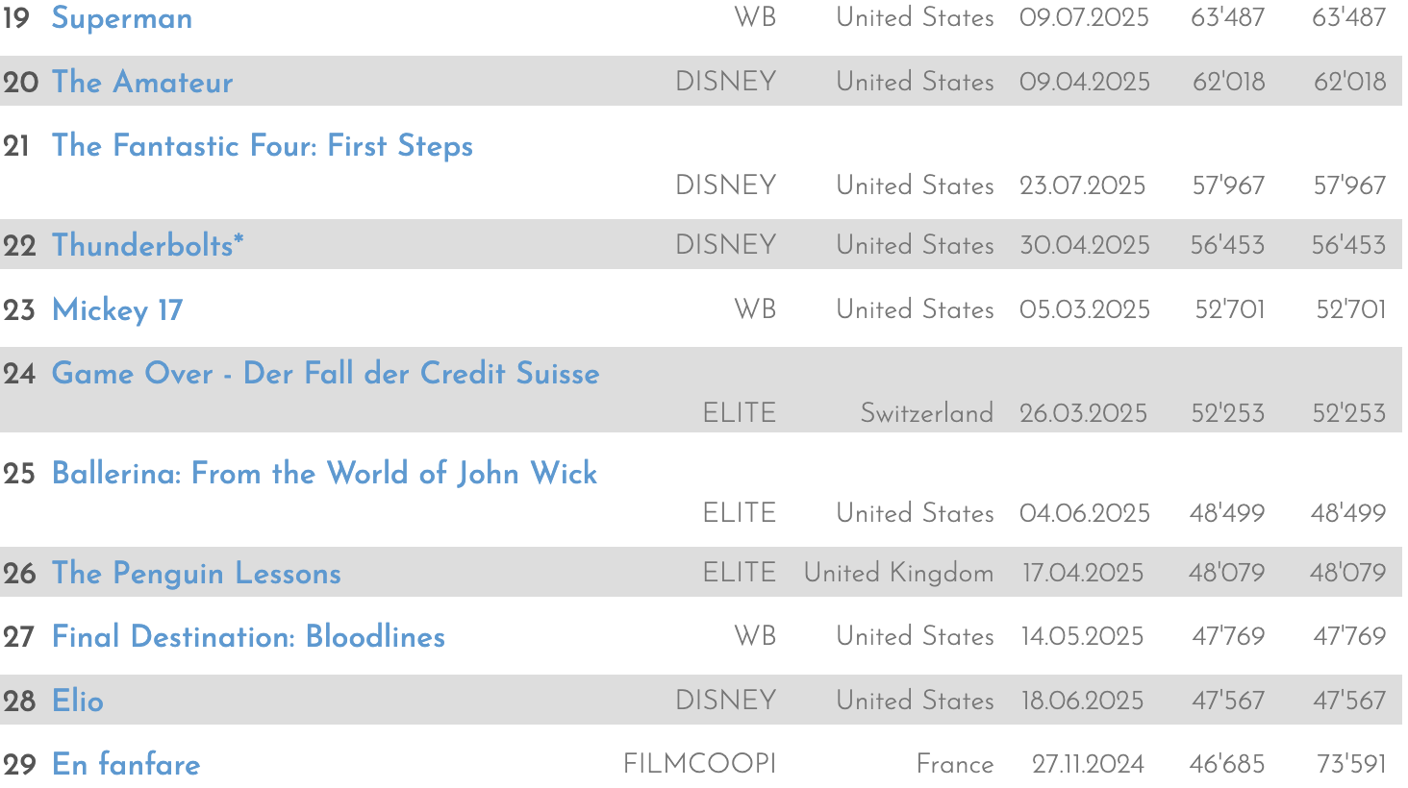Open The Fantastic Four: First Steps link

(x=263, y=146)
